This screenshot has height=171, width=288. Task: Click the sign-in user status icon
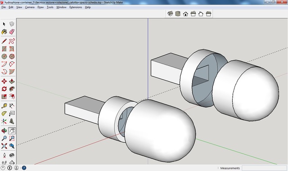pos(16,168)
